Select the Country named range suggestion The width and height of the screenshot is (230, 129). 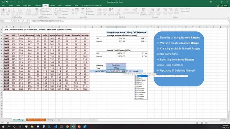141,86
